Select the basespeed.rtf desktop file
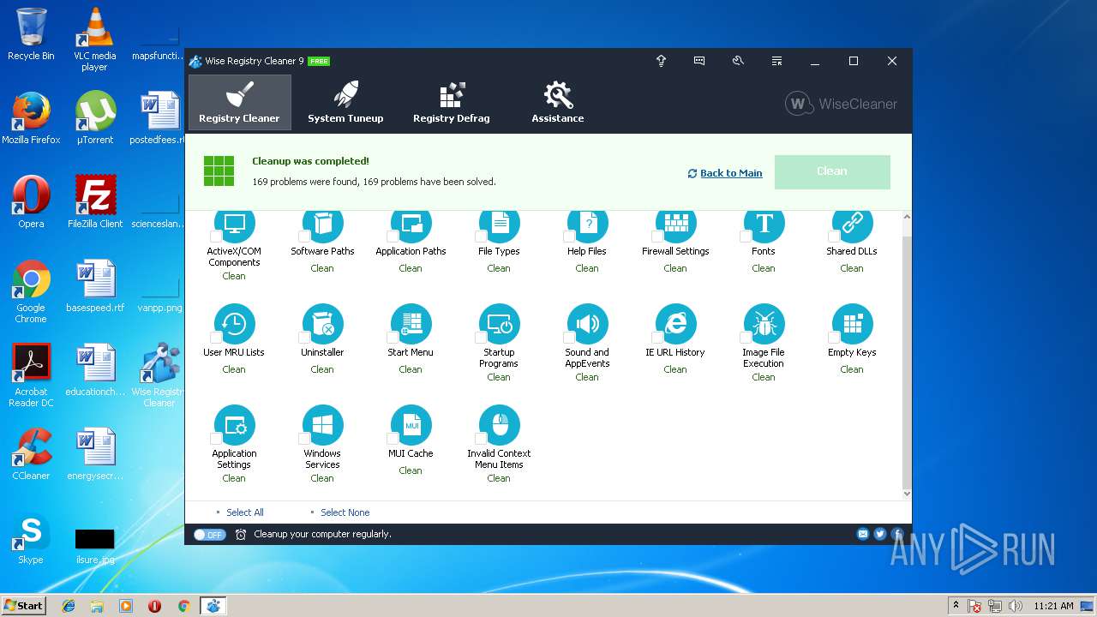This screenshot has width=1097, height=617. click(95, 286)
